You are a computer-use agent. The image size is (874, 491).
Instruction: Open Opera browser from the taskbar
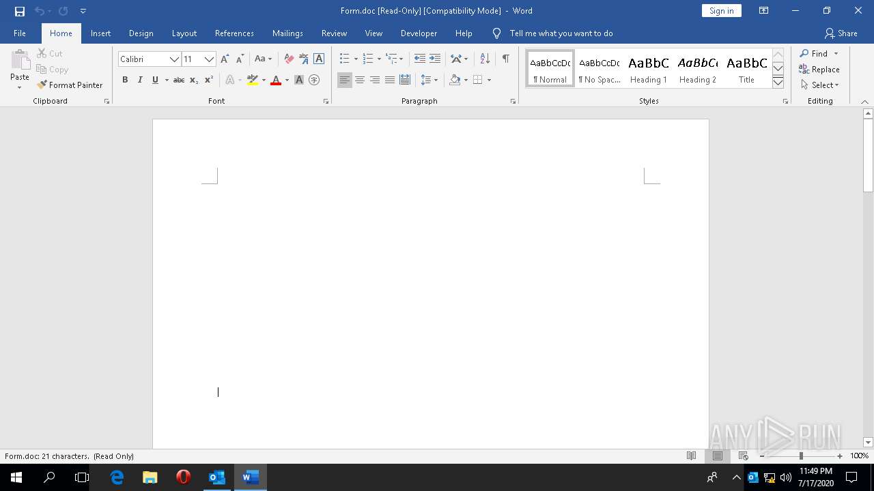183,477
